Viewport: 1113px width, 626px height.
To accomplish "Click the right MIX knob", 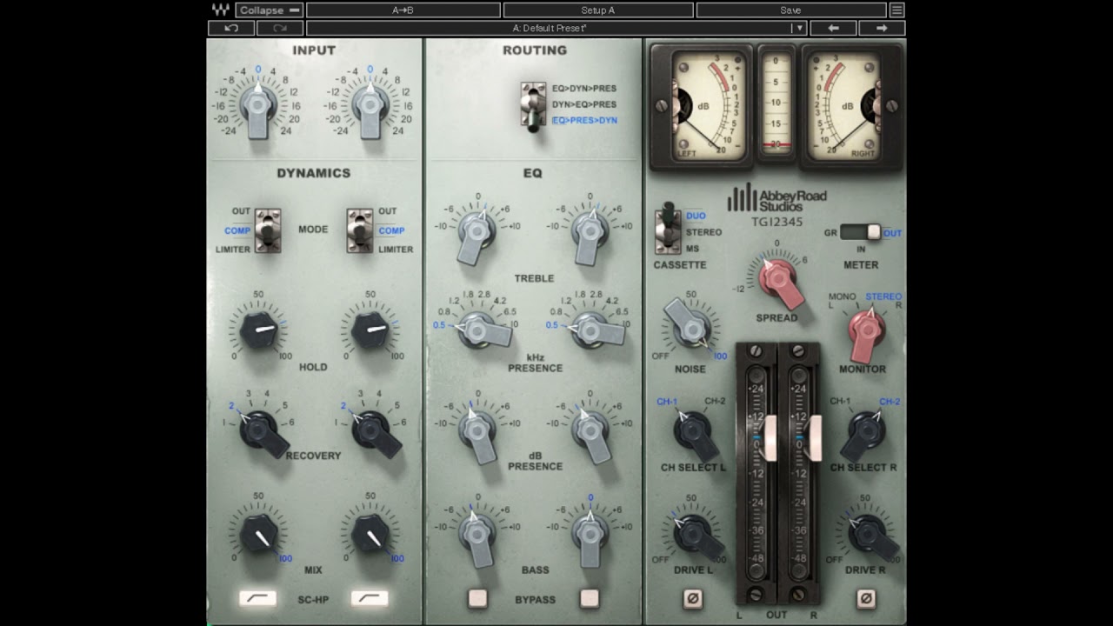I will [x=370, y=533].
